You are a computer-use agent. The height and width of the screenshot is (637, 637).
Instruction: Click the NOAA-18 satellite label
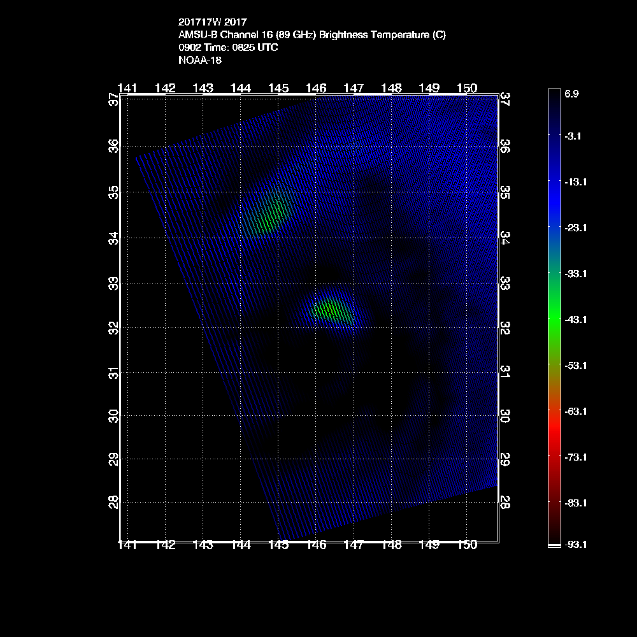click(201, 61)
